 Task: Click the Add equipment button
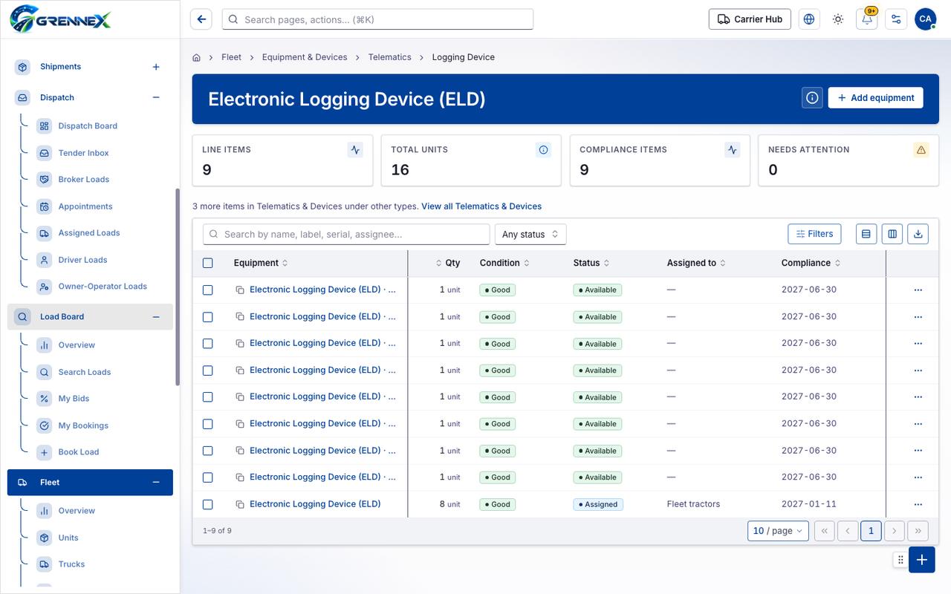[875, 97]
